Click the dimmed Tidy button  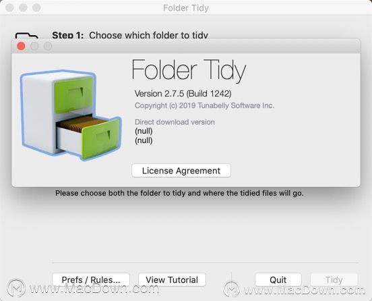tap(334, 279)
